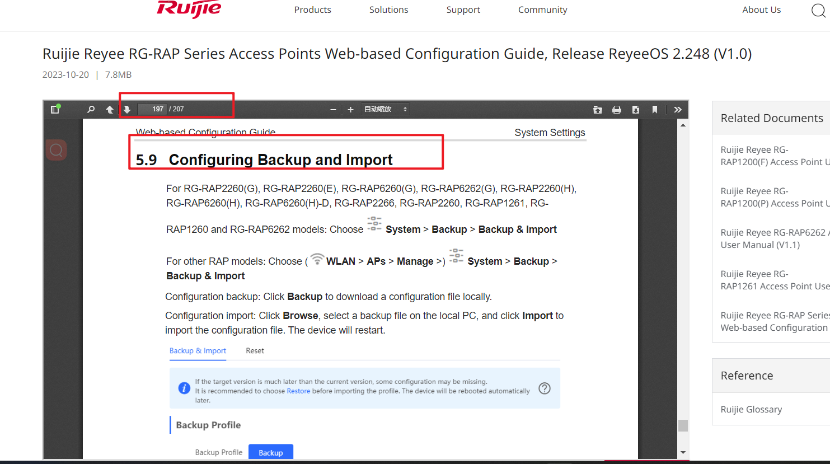
Task: Open find-in-document magnifier in PDF toolbar
Action: click(91, 109)
